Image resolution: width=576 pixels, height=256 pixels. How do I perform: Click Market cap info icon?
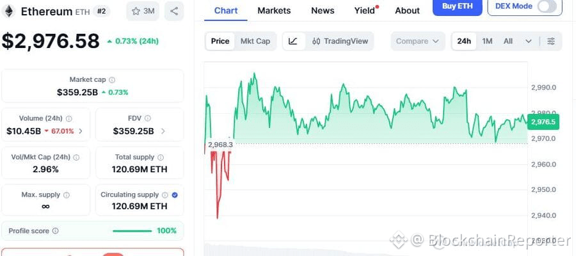pos(112,80)
